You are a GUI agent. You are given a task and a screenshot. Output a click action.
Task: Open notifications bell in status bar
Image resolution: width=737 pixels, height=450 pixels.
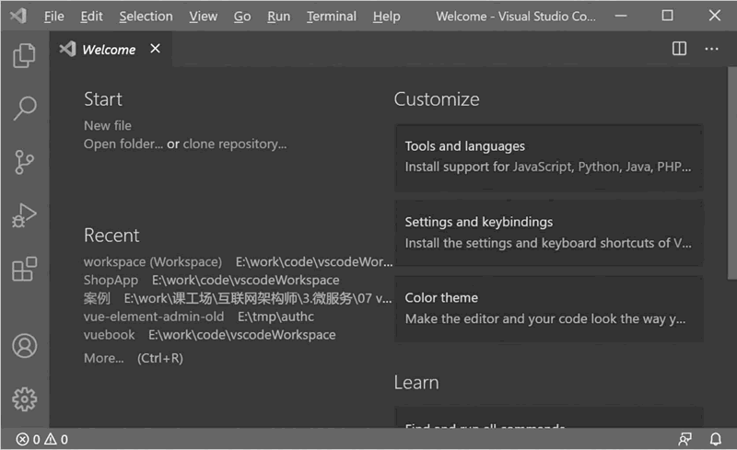pyautogui.click(x=716, y=439)
